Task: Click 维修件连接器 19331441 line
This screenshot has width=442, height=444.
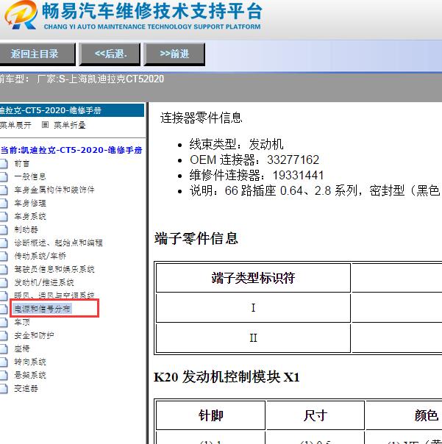Action: click(257, 175)
